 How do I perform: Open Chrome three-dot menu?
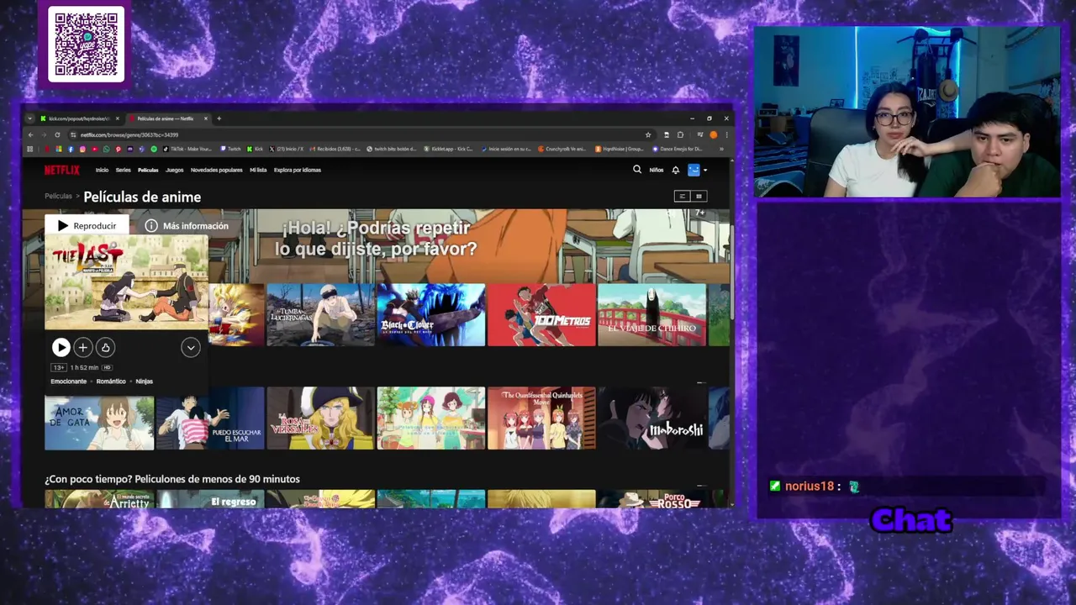pos(726,134)
